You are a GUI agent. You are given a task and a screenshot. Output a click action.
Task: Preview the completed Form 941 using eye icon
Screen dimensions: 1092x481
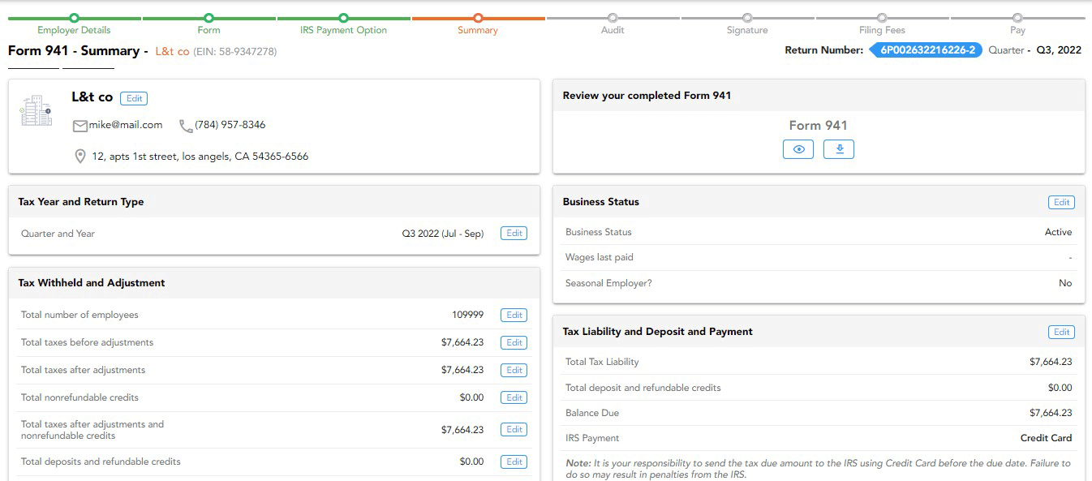point(798,149)
